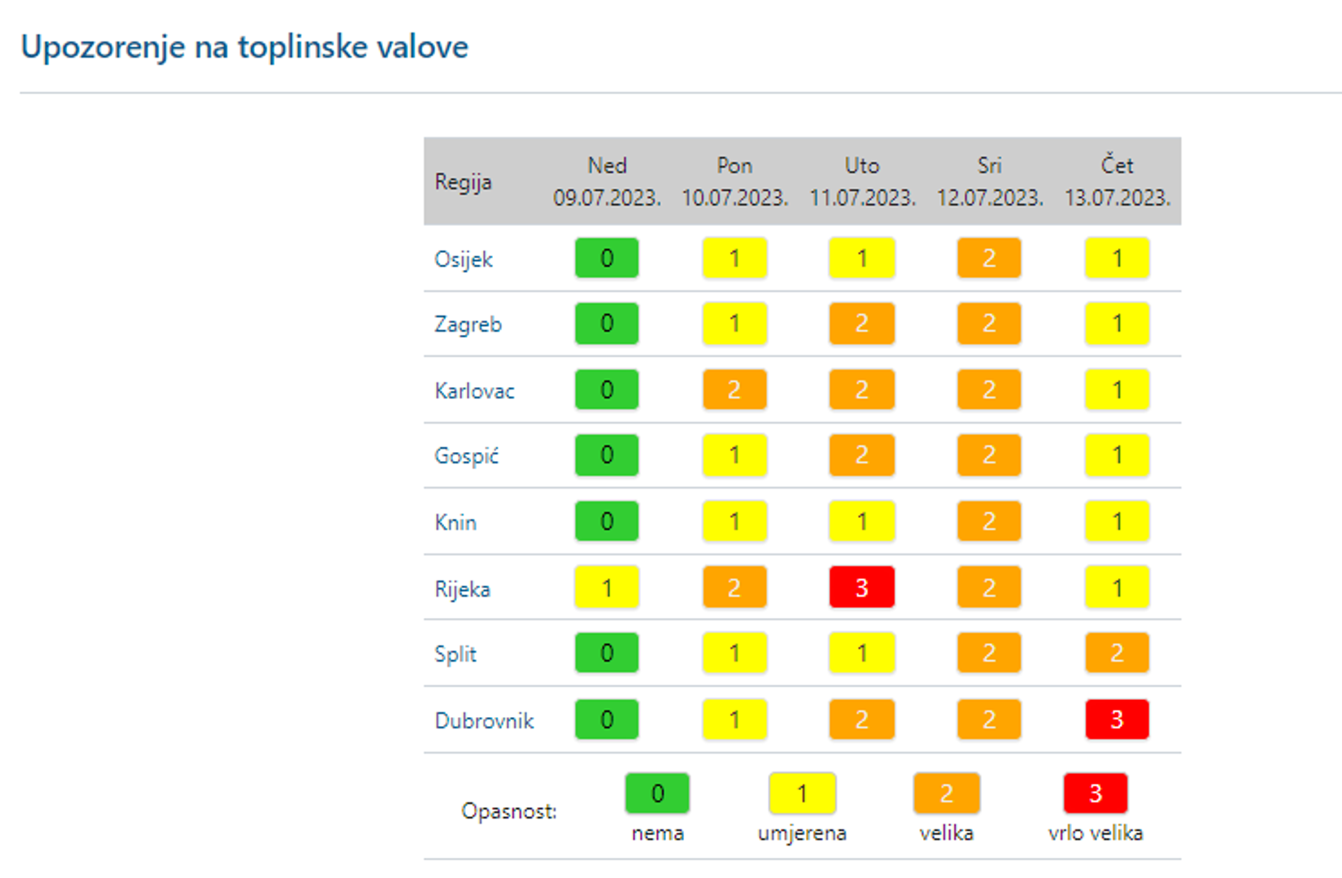Click Osijek's green 0 badge for Sunday
The image size is (1342, 878).
pyautogui.click(x=607, y=259)
